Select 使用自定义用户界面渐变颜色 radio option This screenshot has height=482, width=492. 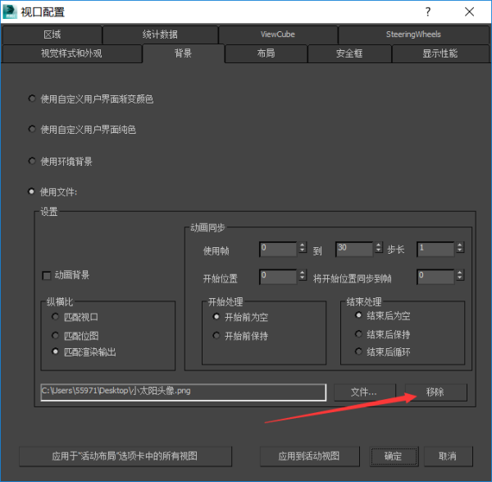[32, 99]
